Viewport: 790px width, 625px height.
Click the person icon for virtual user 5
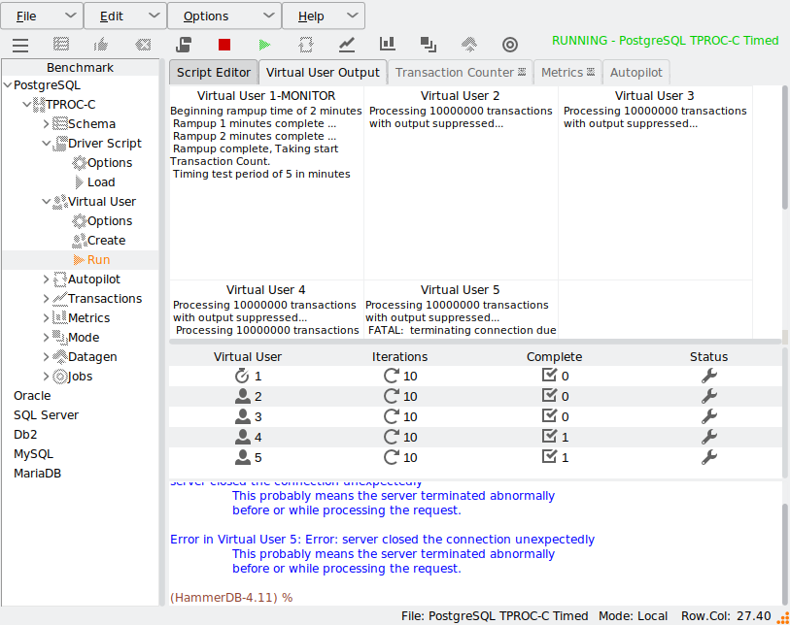point(242,457)
